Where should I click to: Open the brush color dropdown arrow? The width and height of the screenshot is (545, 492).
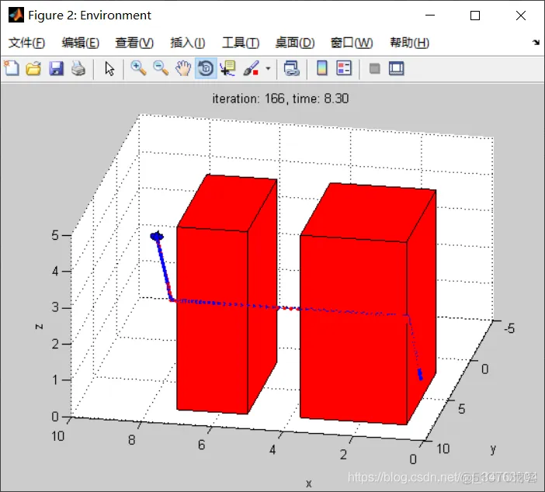coord(268,68)
